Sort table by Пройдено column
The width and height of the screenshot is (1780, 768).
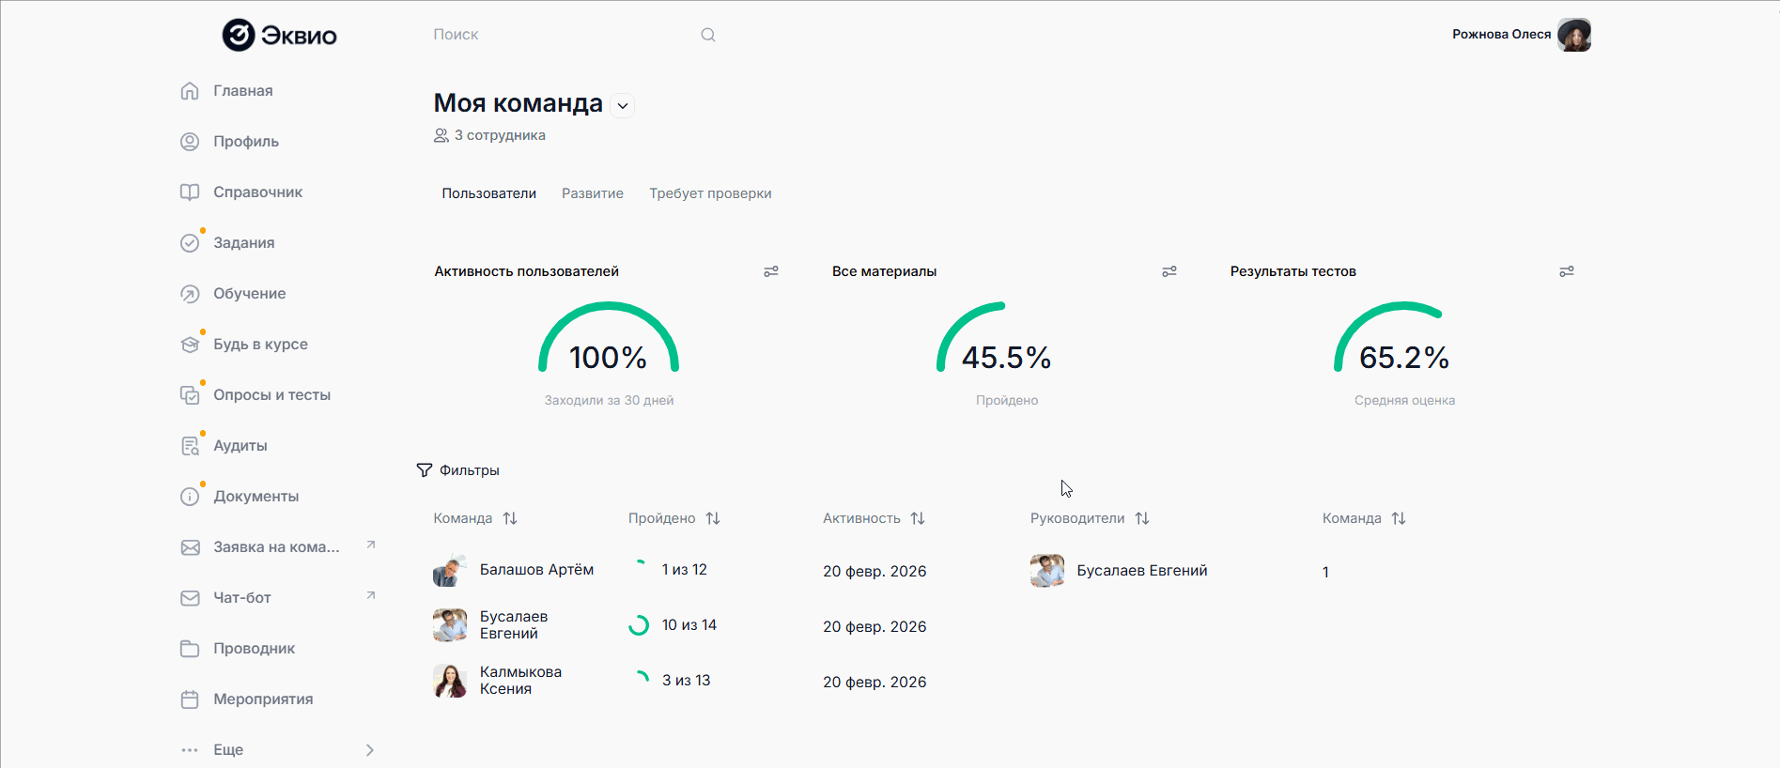(713, 518)
